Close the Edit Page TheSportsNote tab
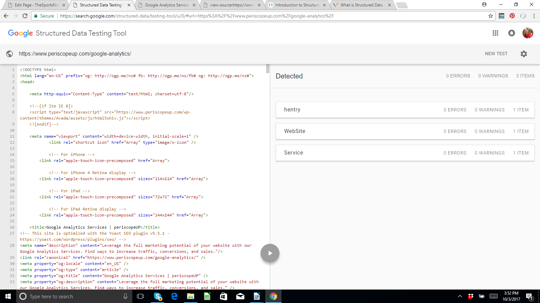 click(x=64, y=5)
